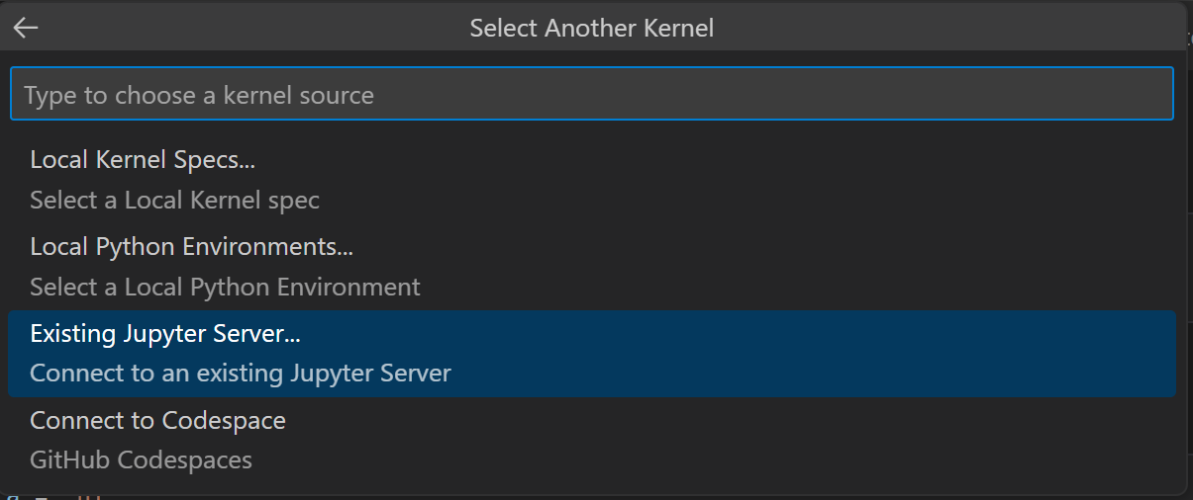Click the back arrow icon
This screenshot has width=1193, height=500.
[26, 28]
